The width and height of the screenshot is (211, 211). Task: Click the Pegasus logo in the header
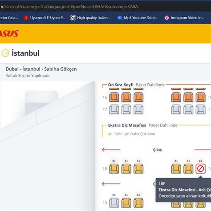9,33
